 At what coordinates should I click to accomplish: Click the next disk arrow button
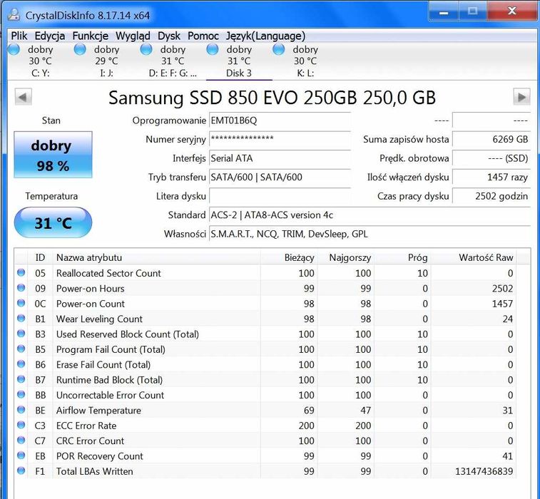tap(521, 97)
